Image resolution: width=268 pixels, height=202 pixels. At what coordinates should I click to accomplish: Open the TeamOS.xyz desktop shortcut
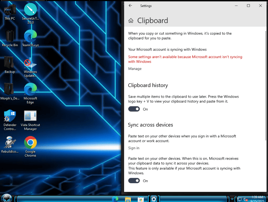[x=30, y=37]
